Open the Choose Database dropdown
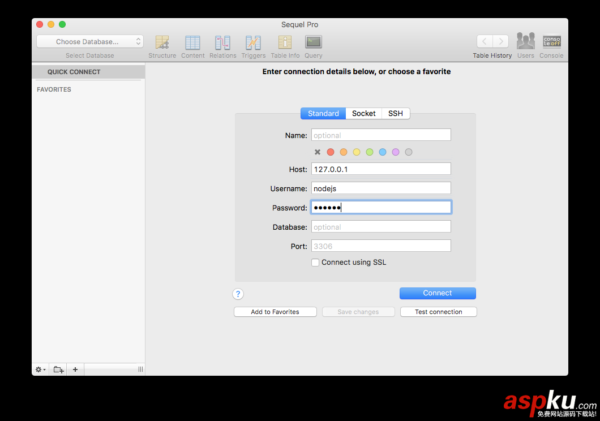600x421 pixels. [x=90, y=42]
